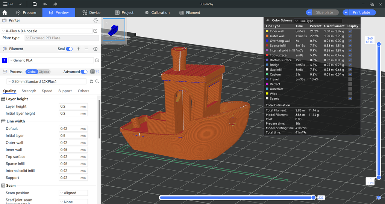
Task: Click the undo arrow icon
Action: pos(45,4)
